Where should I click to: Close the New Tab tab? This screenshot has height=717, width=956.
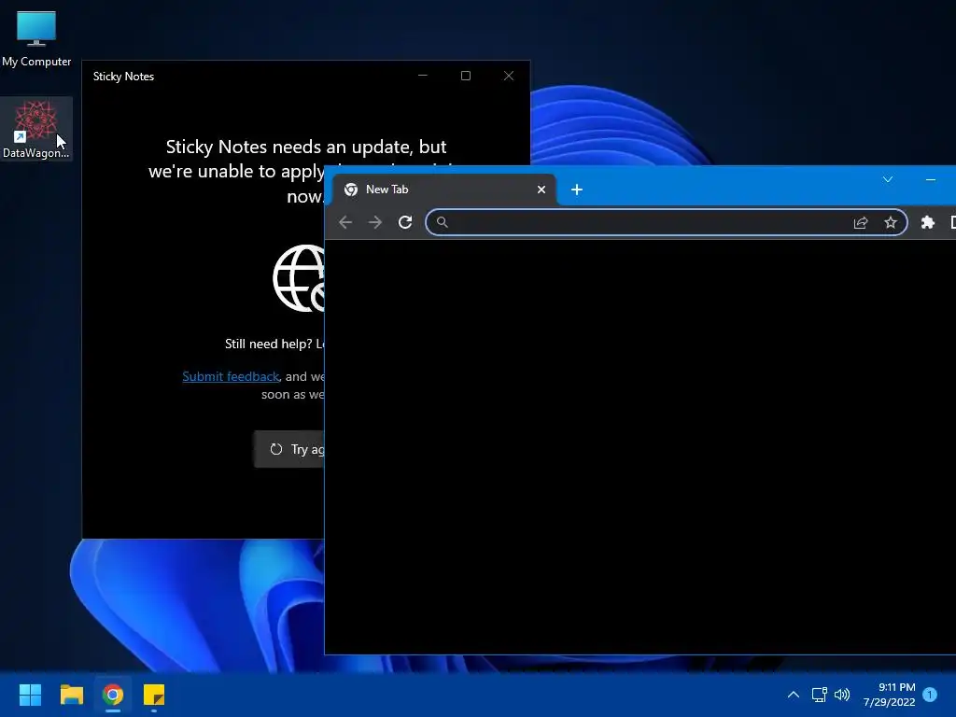541,190
